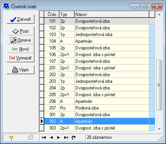The width and height of the screenshot is (166, 144).
Task: Select Dvojpost. izba s prístel in row 201
Action: [112, 68]
